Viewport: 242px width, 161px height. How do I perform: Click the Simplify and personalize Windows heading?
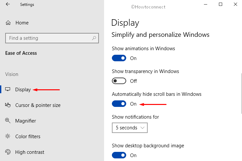coord(160,35)
